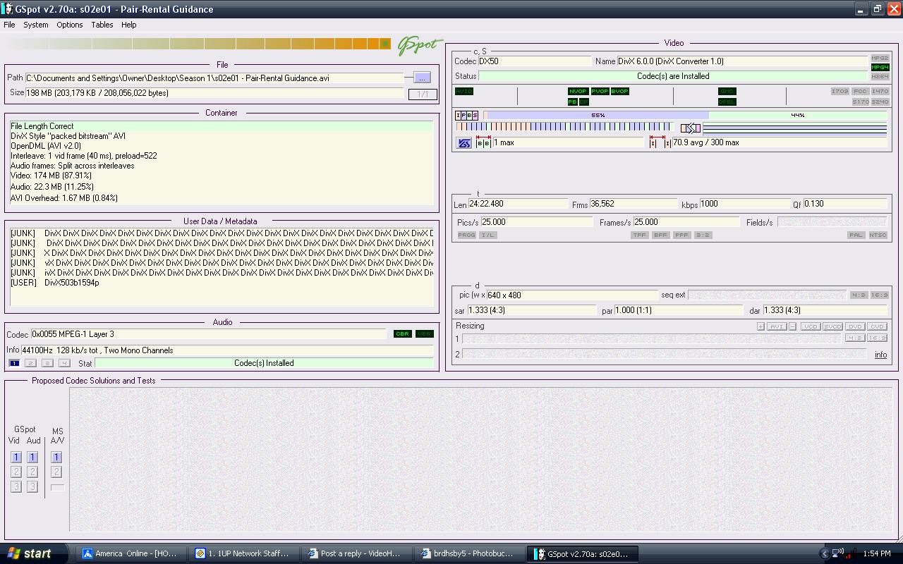Screen dimensions: 903x564
Task: Click MS A/V test button 2
Action: click(56, 472)
